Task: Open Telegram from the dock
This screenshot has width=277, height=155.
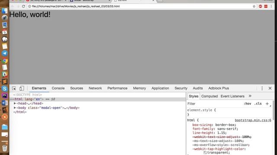Action: 5,53
